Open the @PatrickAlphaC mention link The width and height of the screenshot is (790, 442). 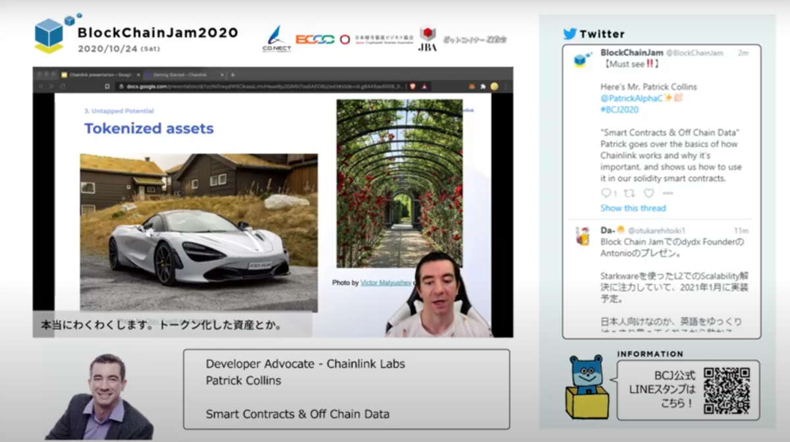point(631,98)
